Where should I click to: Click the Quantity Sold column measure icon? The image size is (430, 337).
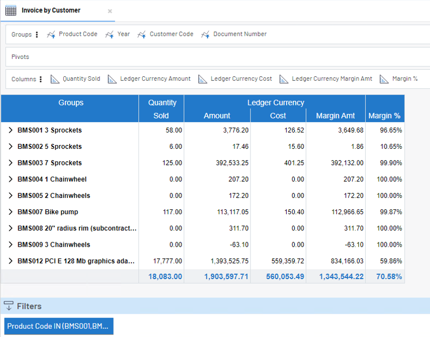(55, 79)
